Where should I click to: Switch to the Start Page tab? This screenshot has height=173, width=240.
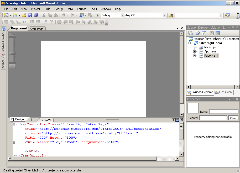[37, 29]
